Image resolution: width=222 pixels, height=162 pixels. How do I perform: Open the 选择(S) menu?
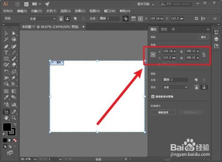coord(65,11)
